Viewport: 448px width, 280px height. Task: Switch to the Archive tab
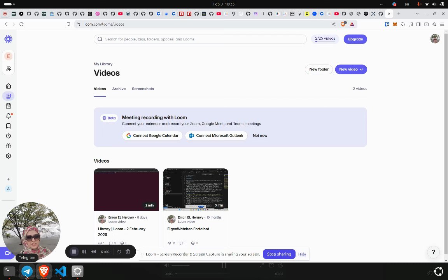click(119, 89)
